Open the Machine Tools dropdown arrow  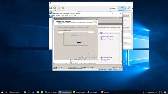click(x=125, y=8)
